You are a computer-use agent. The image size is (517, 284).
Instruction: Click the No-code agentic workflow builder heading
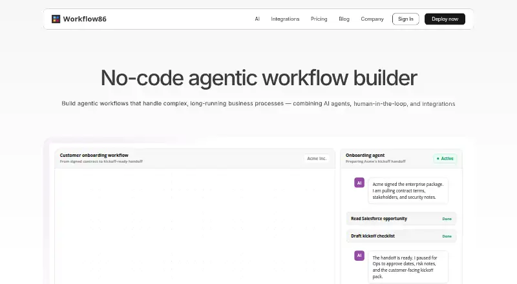click(x=259, y=78)
